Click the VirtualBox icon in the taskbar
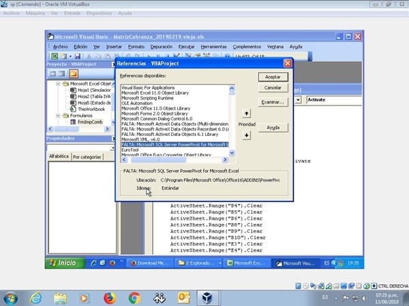 pyautogui.click(x=209, y=297)
